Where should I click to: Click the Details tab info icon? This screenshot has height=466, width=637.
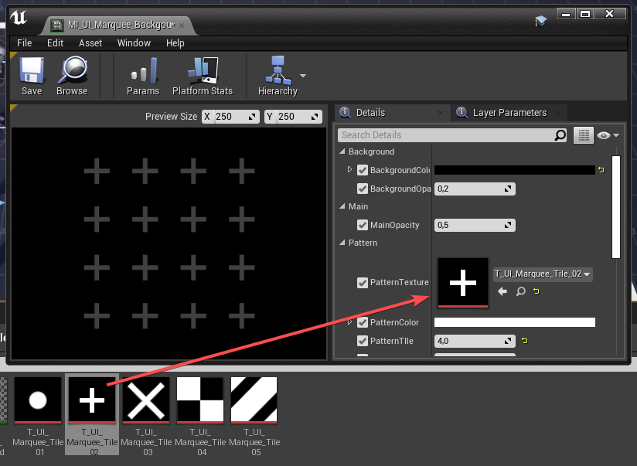(346, 112)
